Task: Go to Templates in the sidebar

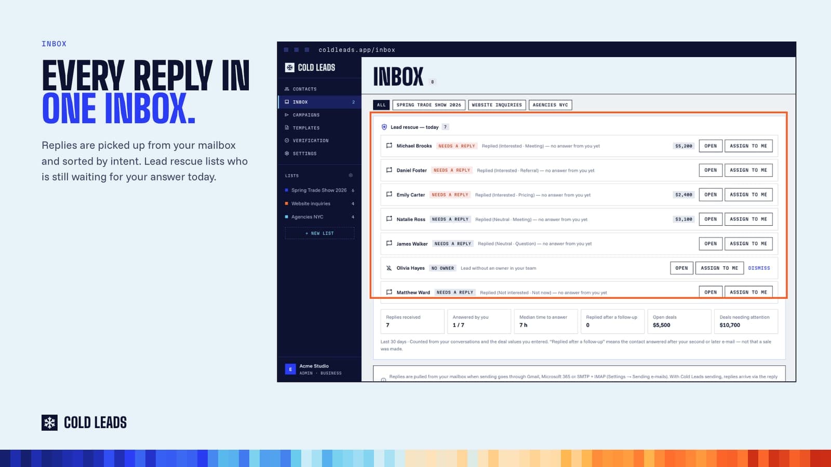Action: pos(319,128)
